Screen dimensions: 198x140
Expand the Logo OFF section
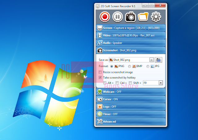pos(131,107)
